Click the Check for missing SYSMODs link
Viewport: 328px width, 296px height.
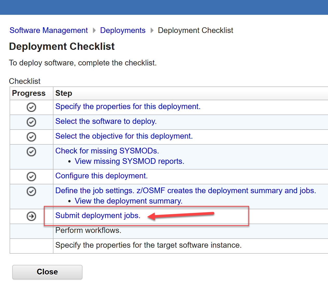coord(107,151)
